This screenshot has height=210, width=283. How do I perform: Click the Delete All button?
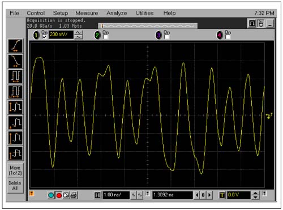pos(15,186)
